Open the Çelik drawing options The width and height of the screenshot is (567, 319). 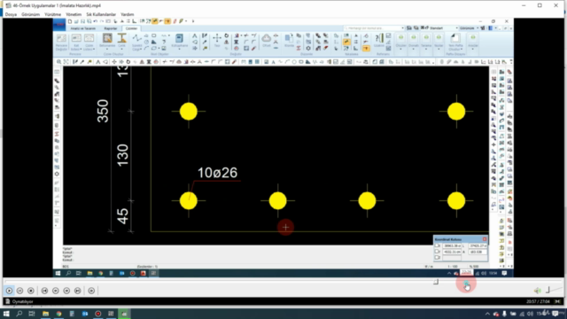[x=122, y=42]
